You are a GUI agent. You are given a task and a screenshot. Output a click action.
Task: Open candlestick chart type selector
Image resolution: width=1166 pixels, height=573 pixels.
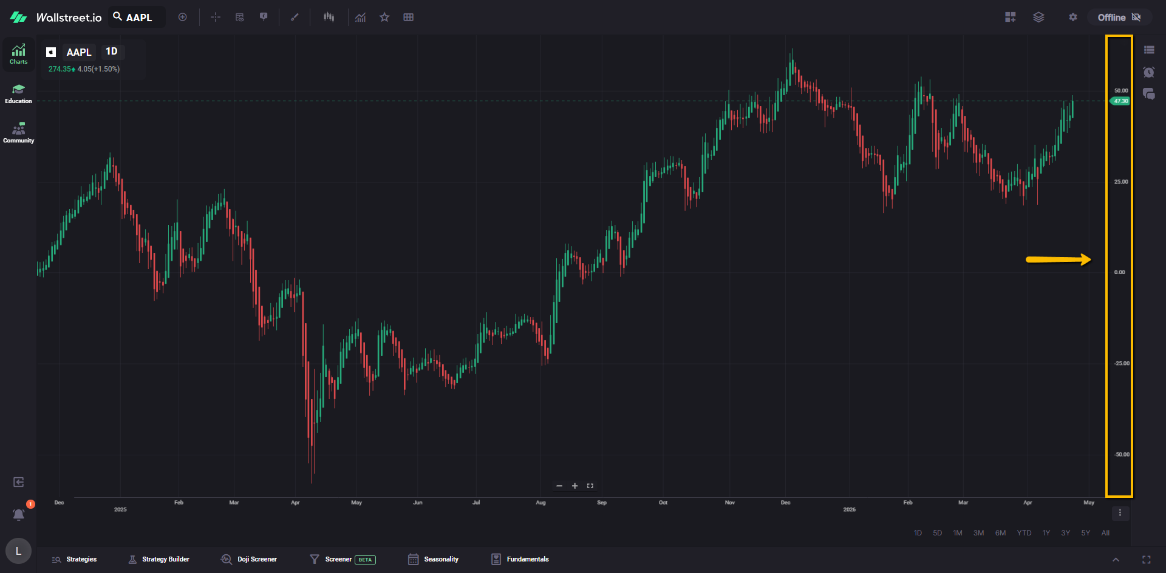[329, 18]
